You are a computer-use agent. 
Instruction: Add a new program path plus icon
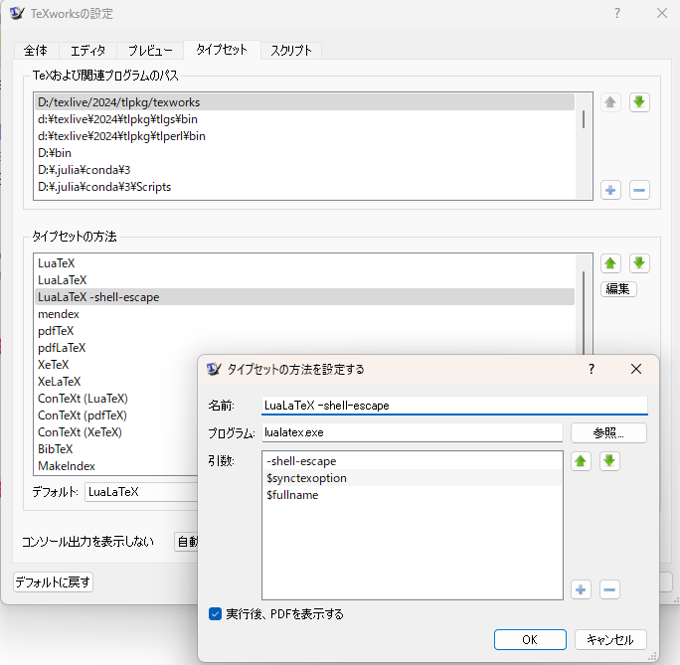click(610, 190)
